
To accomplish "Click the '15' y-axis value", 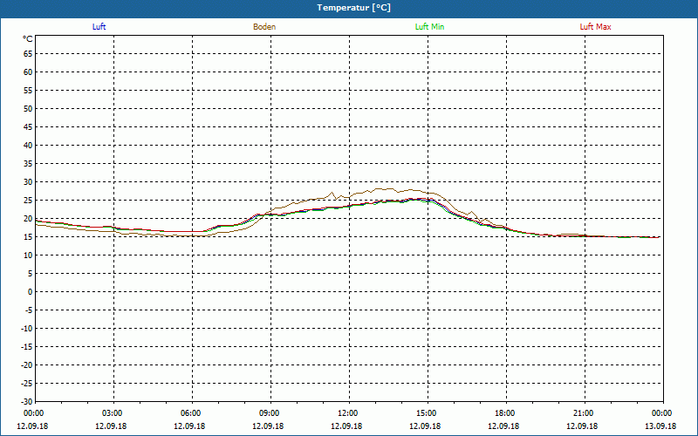I will point(28,236).
